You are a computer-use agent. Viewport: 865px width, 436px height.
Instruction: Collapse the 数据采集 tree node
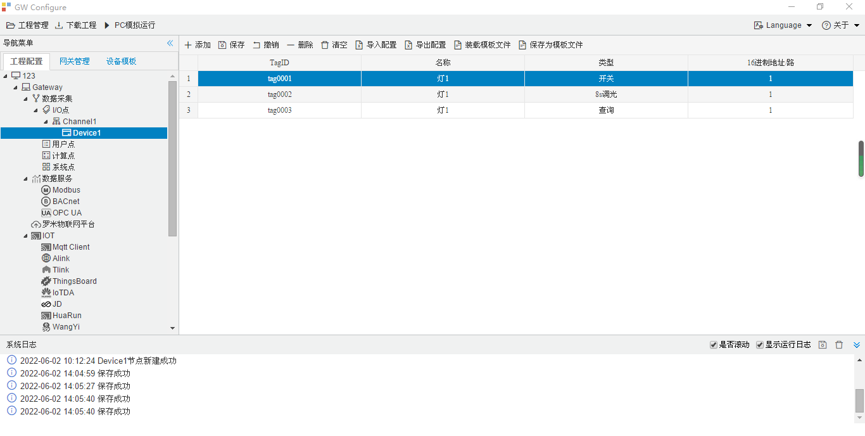[26, 99]
